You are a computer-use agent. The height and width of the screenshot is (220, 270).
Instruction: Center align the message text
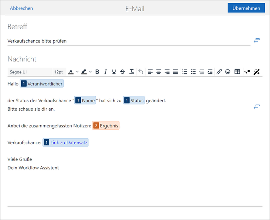coord(159,72)
